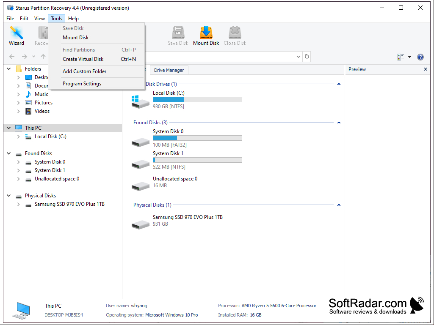Select Unallocated space 0 label in tree
The width and height of the screenshot is (434, 325).
click(x=57, y=179)
